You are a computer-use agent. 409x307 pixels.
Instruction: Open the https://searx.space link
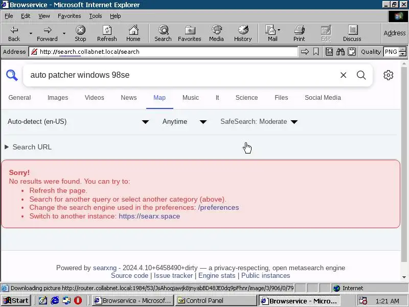click(x=149, y=216)
